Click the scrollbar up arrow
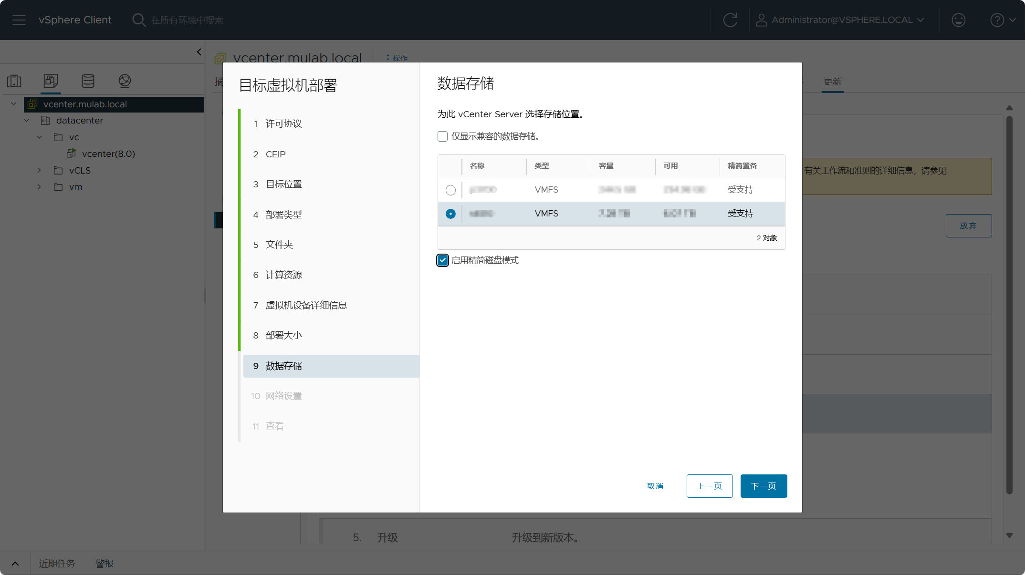This screenshot has height=575, width=1025. click(x=1009, y=108)
